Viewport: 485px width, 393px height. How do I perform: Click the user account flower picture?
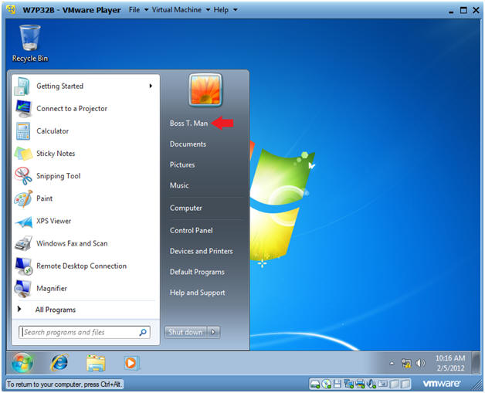(x=205, y=90)
